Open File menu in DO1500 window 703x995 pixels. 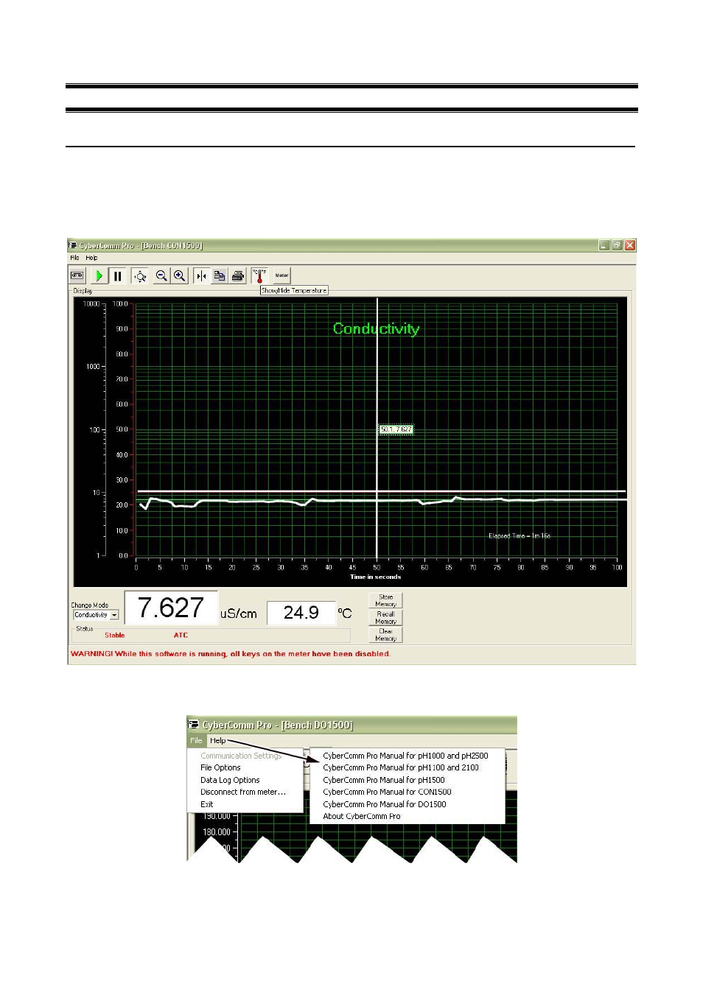(x=196, y=741)
